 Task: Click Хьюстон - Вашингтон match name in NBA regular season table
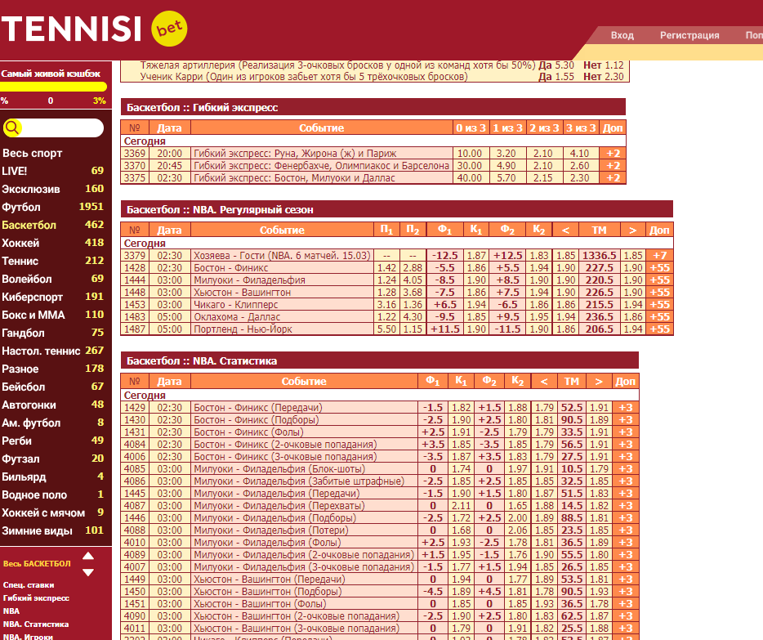tap(243, 293)
